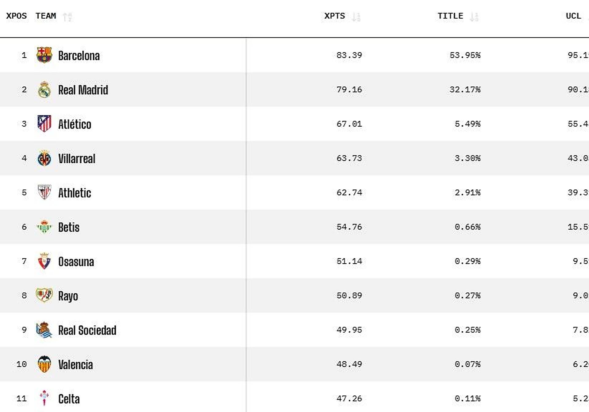Image resolution: width=589 pixels, height=412 pixels.
Task: Click the Valencia club crest icon
Action: tap(44, 364)
